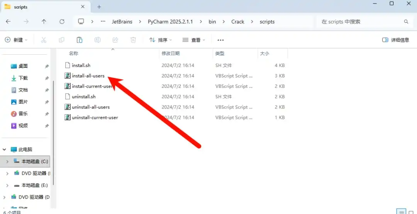Open a new tab with plus button
This screenshot has width=417, height=214.
coord(99,7)
